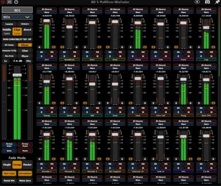Click the 909 channel fader handle
Viewport: 221px width, 186px height.
click(x=92, y=84)
